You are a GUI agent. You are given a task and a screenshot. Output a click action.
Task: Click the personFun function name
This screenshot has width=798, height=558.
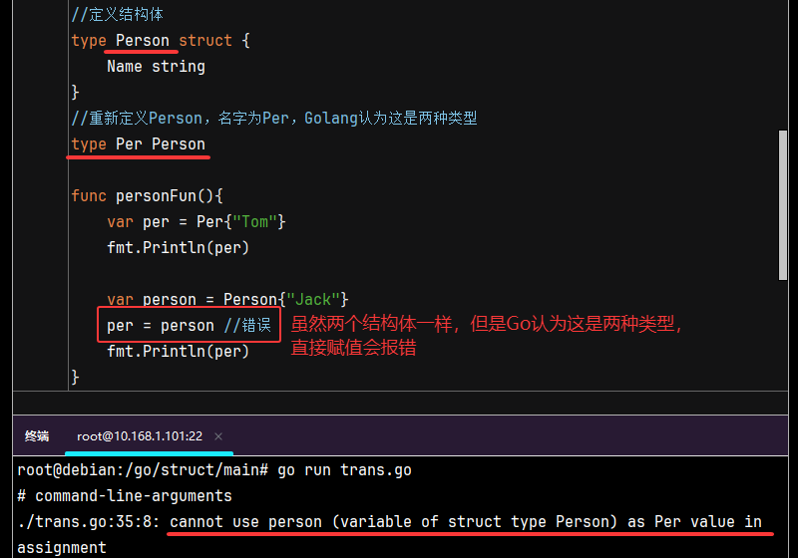click(x=161, y=196)
